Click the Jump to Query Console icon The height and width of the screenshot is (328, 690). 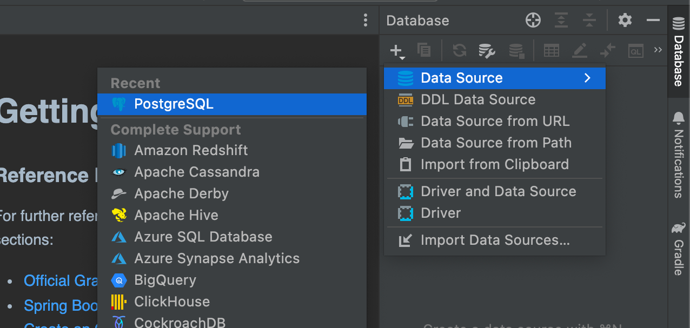(636, 51)
